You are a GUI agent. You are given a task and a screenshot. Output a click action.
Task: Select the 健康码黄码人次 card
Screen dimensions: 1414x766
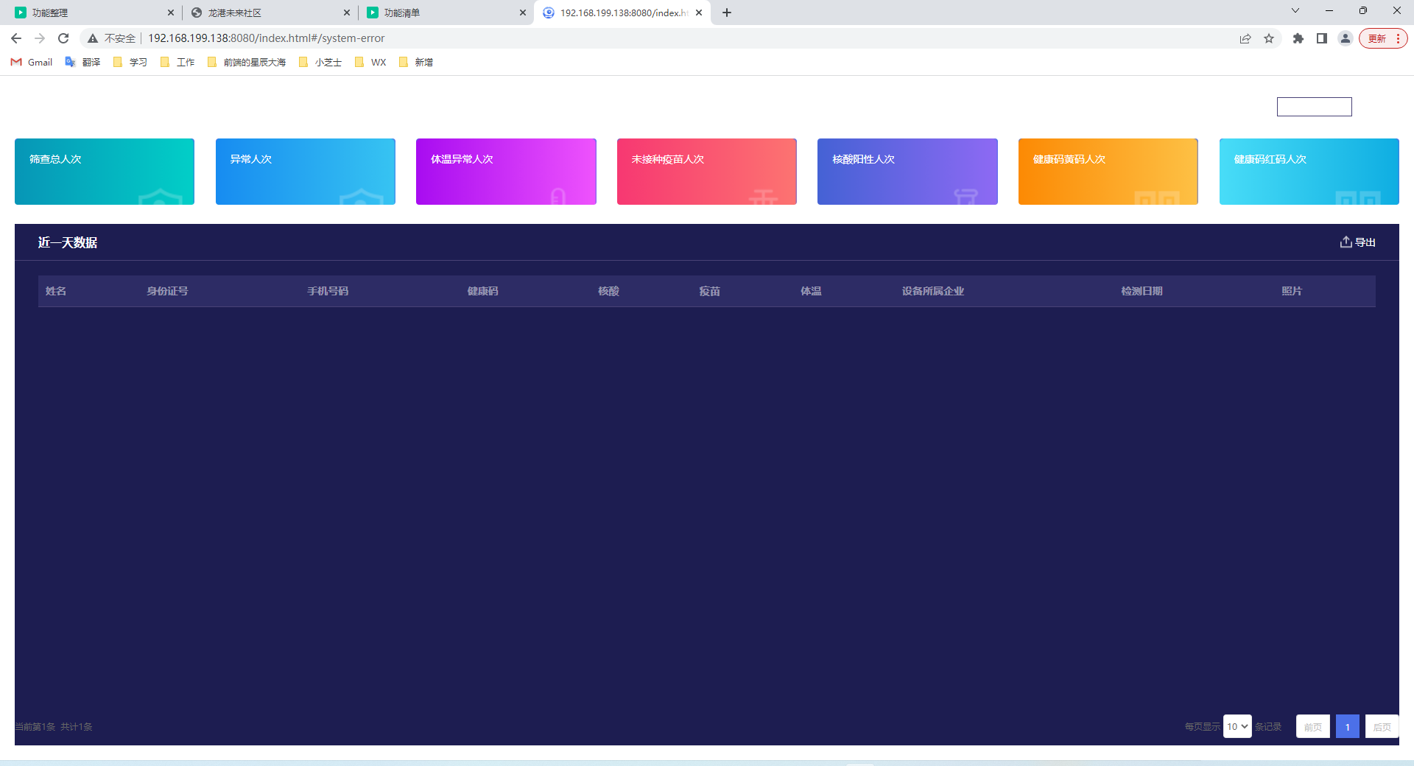(x=1108, y=172)
